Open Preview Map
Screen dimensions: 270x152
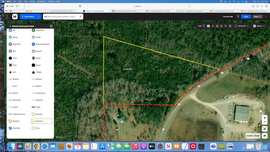(228, 16)
